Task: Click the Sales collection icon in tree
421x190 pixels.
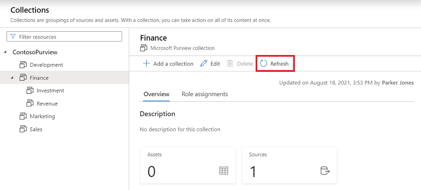Action: coord(23,129)
